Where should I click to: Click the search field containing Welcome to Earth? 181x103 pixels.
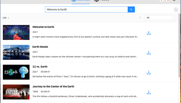pos(86,10)
